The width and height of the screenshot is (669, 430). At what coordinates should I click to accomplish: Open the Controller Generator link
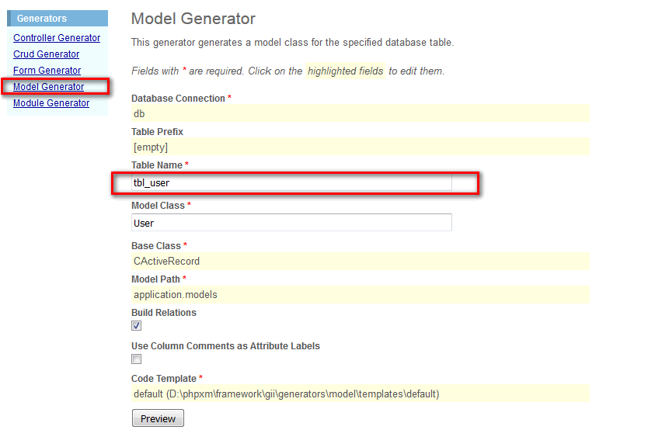point(57,37)
